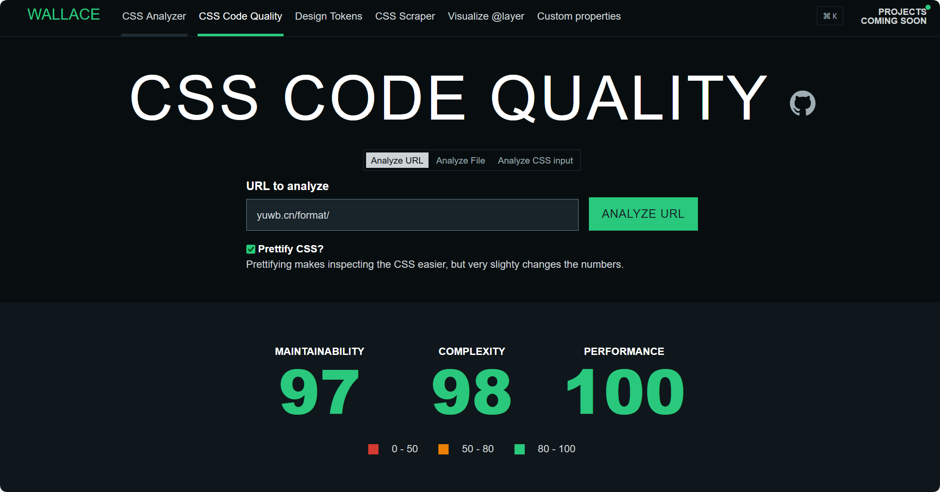Switch to Analyze CSS input tab
940x492 pixels.
pyautogui.click(x=535, y=161)
